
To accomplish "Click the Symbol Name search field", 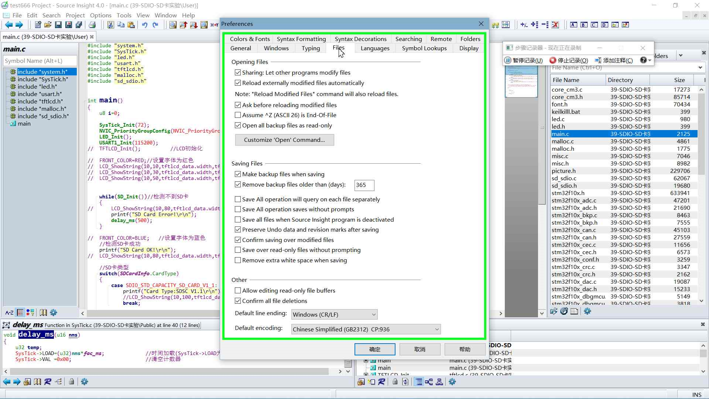I will (40, 61).
